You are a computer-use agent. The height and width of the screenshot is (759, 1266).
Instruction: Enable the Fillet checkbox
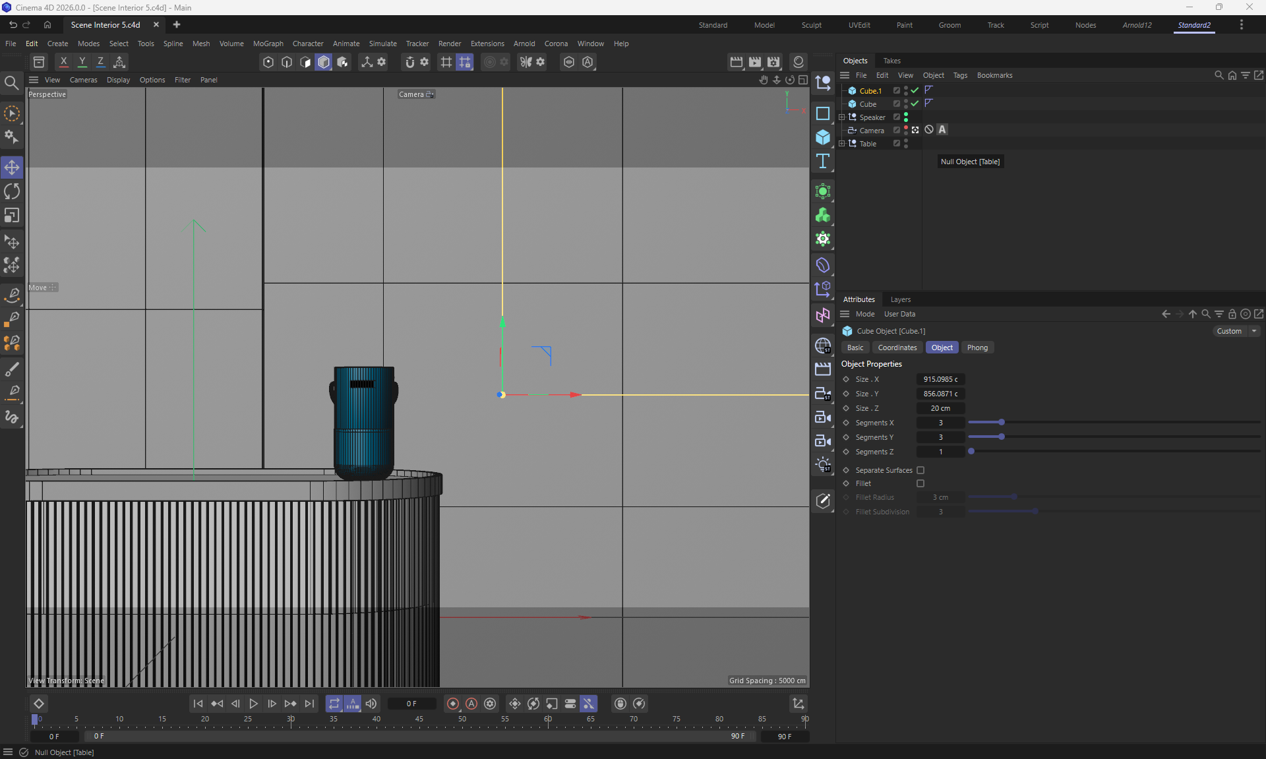920,483
